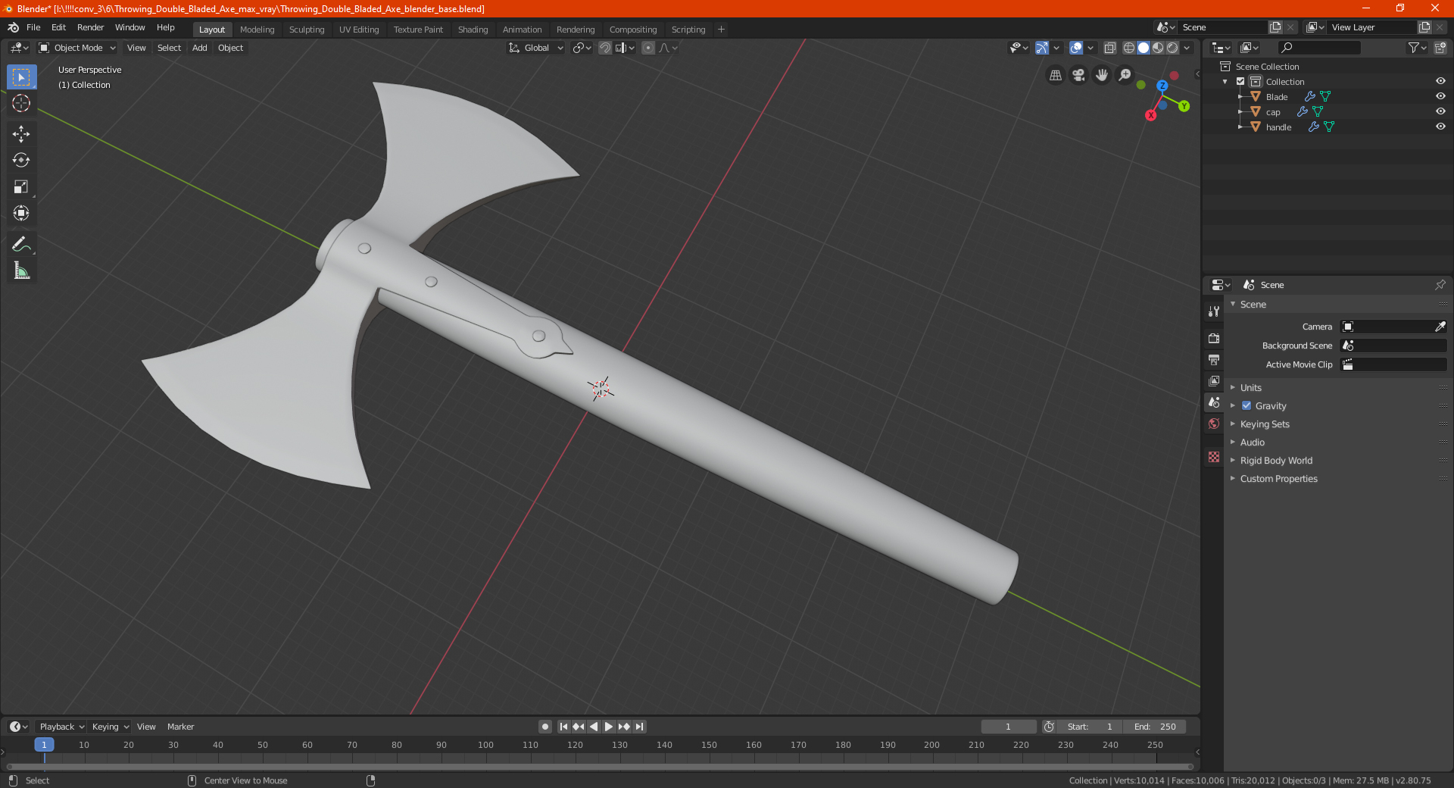Switch to the UV Editing workspace tab
The height and width of the screenshot is (788, 1454).
coord(359,30)
